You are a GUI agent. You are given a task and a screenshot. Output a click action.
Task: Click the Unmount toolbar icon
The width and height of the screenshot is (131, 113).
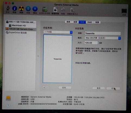pyautogui.click(x=28, y=9)
